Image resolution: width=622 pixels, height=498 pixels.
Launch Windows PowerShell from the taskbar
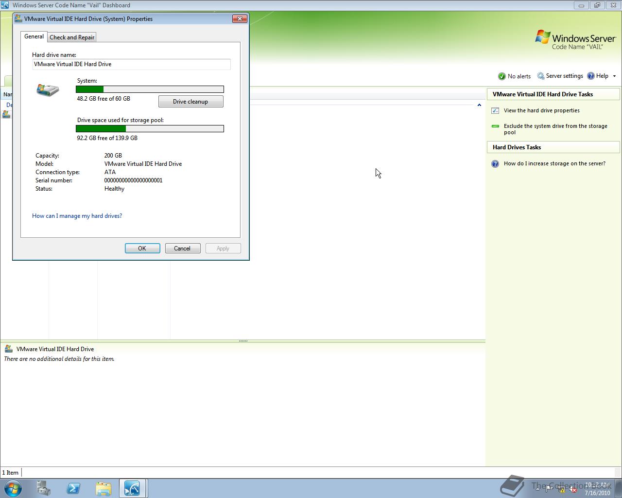73,488
